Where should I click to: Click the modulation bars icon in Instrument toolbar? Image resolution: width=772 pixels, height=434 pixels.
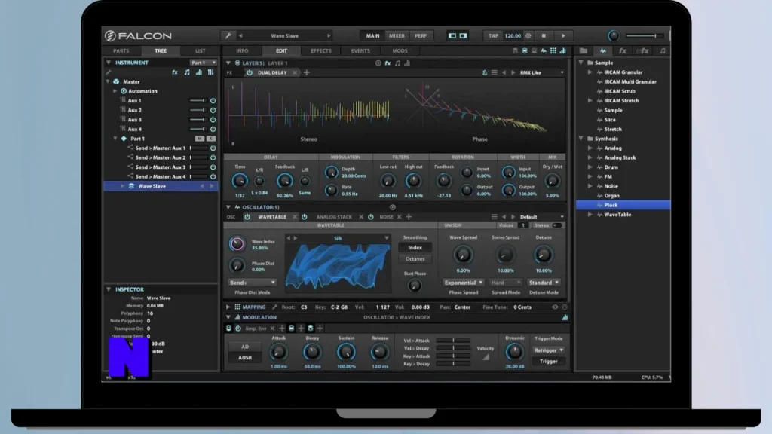[x=199, y=72]
